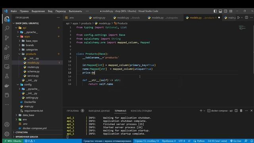Switch to the .env editor tab

tap(71, 17)
